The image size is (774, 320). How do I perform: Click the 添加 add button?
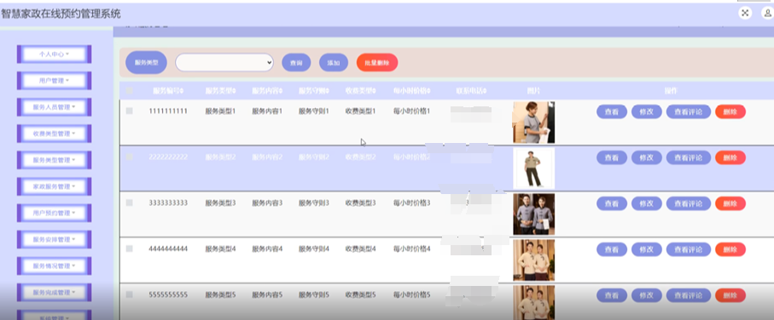tap(334, 62)
